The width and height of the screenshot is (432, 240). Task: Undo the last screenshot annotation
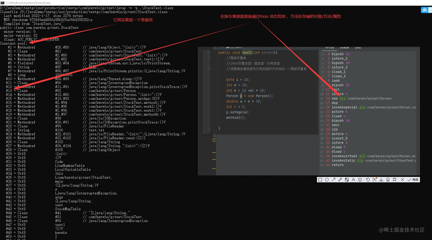pos(368,180)
